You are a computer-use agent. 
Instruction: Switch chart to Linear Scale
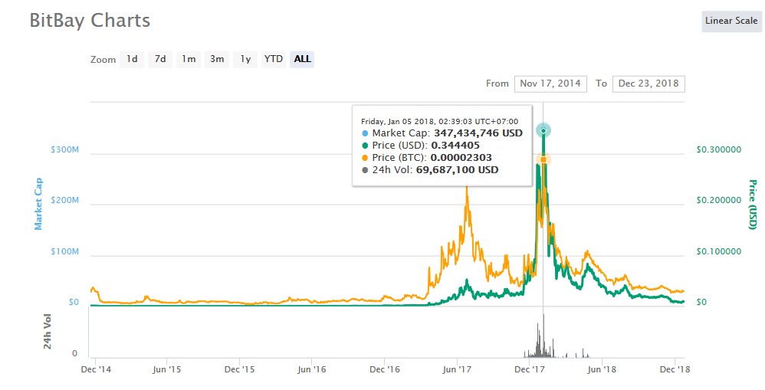[x=731, y=21]
